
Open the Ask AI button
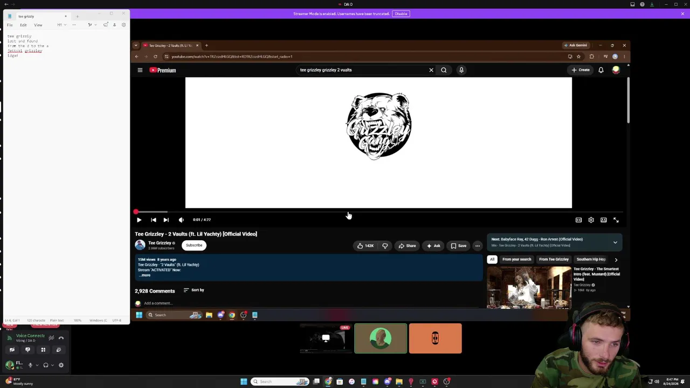pos(433,246)
